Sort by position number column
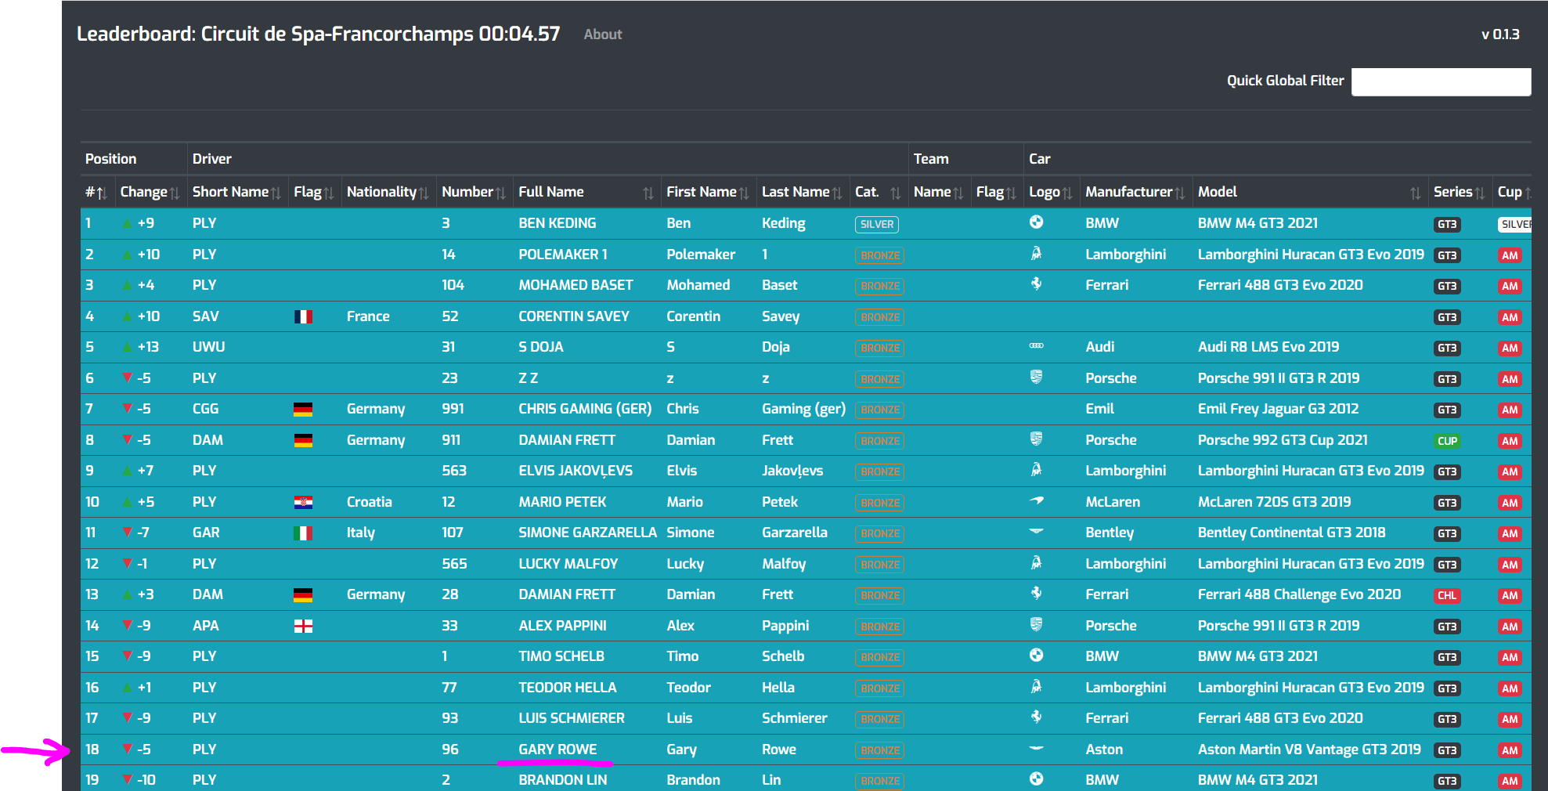This screenshot has width=1548, height=791. [96, 192]
